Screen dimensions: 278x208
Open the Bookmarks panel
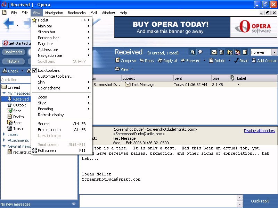pos(14,52)
